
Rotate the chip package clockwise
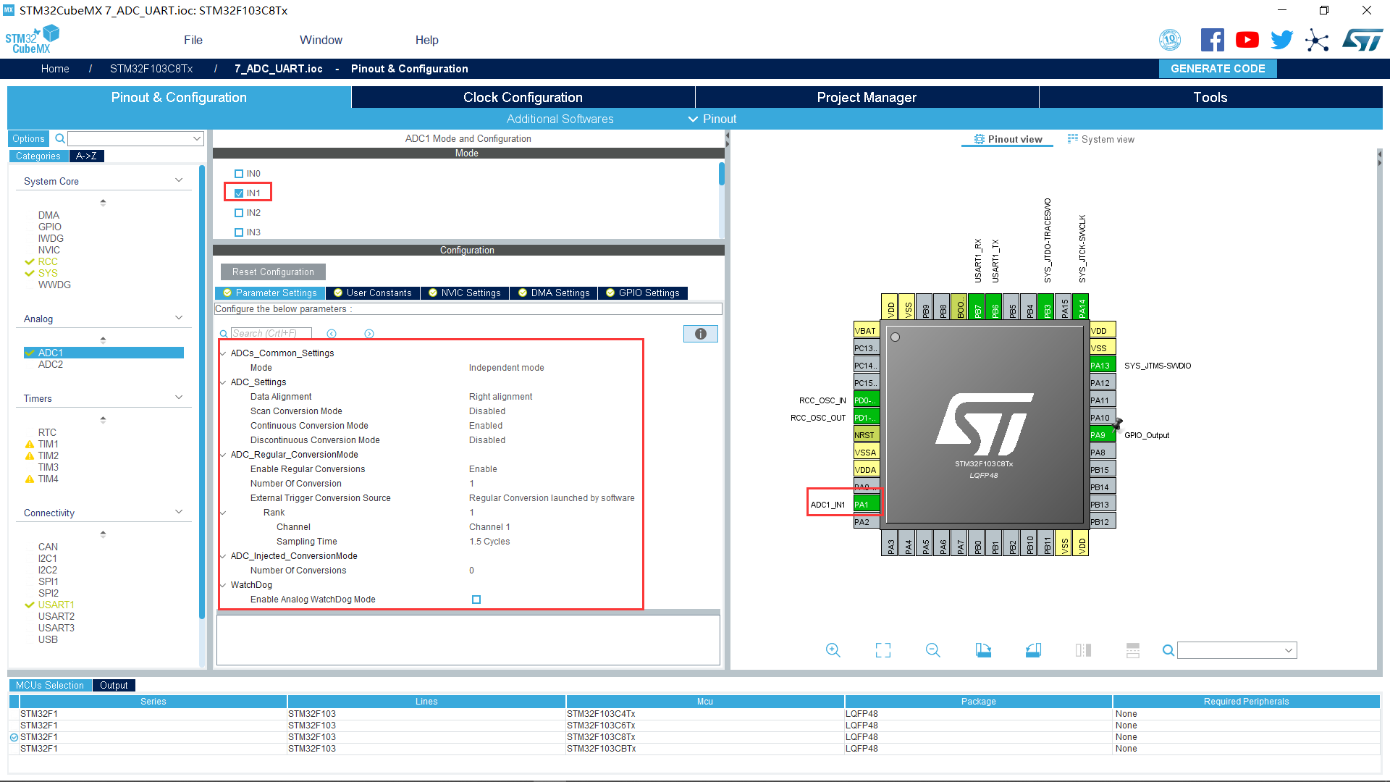983,650
